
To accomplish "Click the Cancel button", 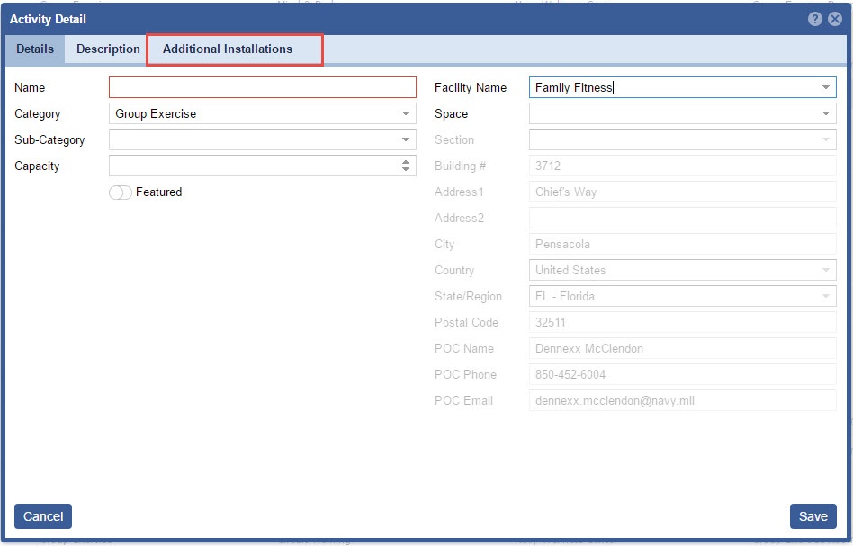I will tap(43, 516).
